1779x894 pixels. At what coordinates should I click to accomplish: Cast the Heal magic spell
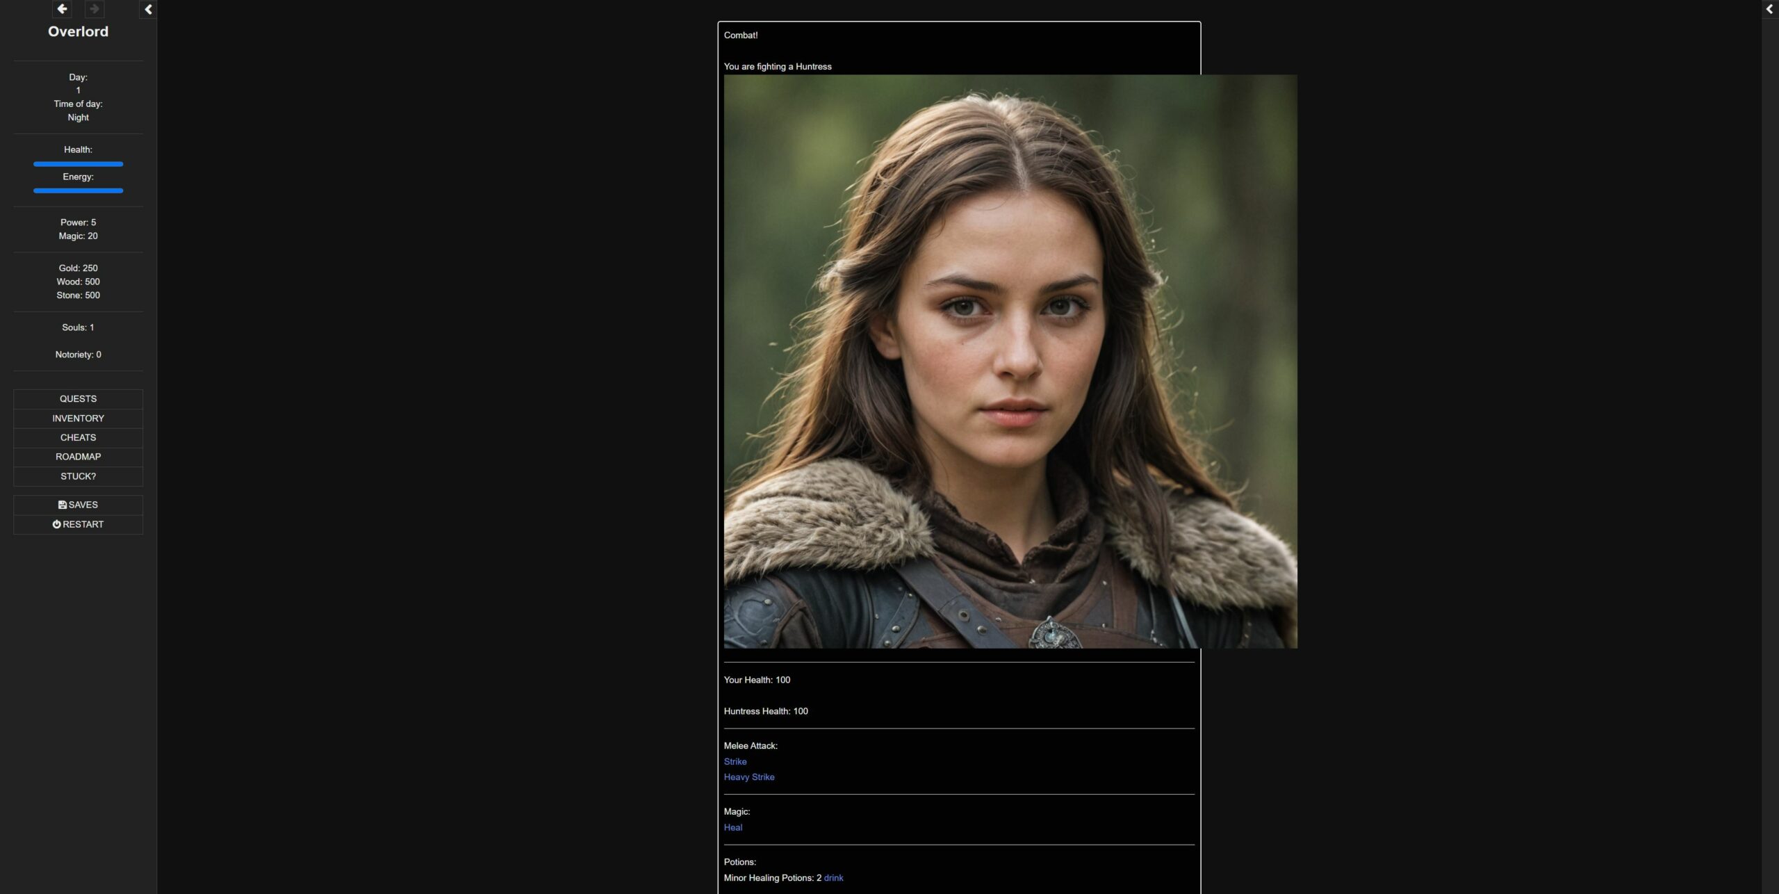(732, 828)
